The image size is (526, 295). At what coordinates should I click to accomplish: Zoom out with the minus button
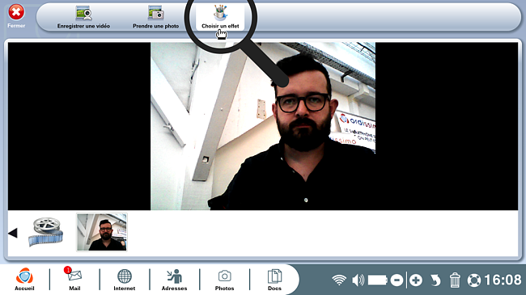[x=397, y=280]
